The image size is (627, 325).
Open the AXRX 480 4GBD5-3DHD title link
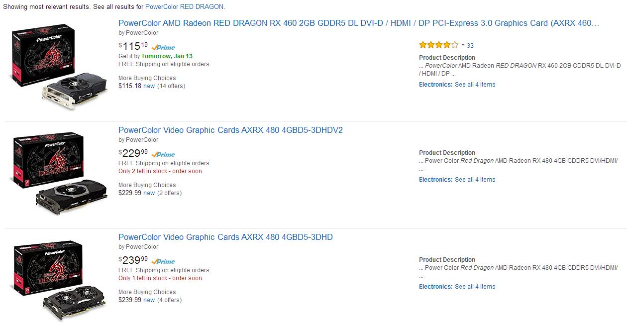click(225, 237)
